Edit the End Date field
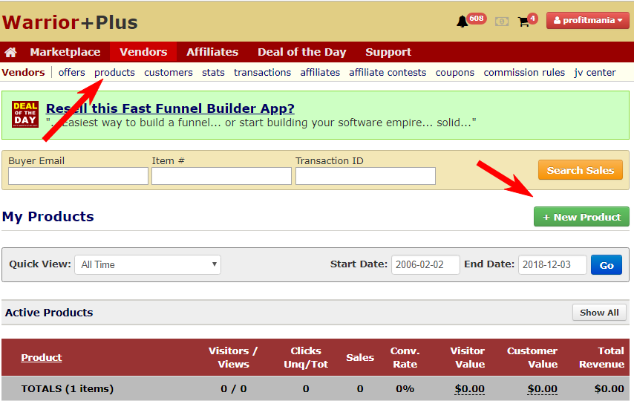 (552, 264)
